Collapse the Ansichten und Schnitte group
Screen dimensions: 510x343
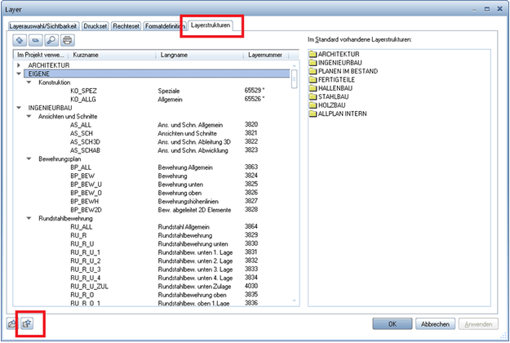click(29, 116)
